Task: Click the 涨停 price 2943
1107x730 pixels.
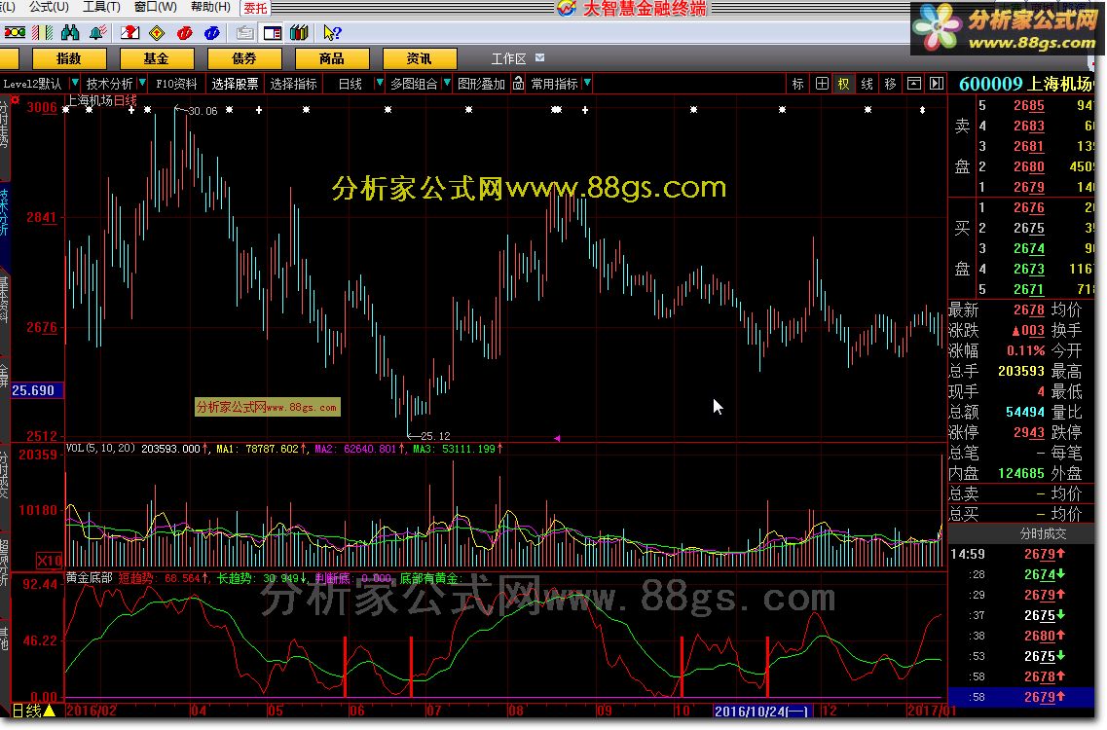Action: [x=1029, y=432]
